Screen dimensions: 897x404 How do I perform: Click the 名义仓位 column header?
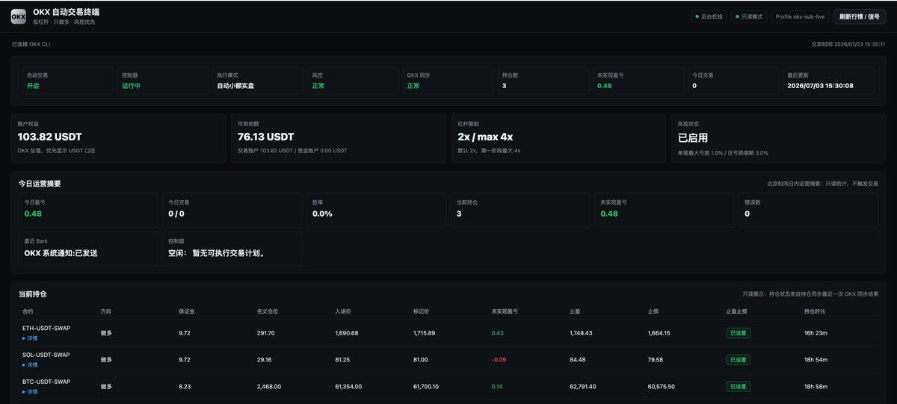268,311
